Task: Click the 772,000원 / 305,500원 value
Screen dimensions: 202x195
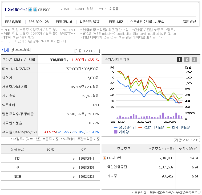Action: pos(82,69)
